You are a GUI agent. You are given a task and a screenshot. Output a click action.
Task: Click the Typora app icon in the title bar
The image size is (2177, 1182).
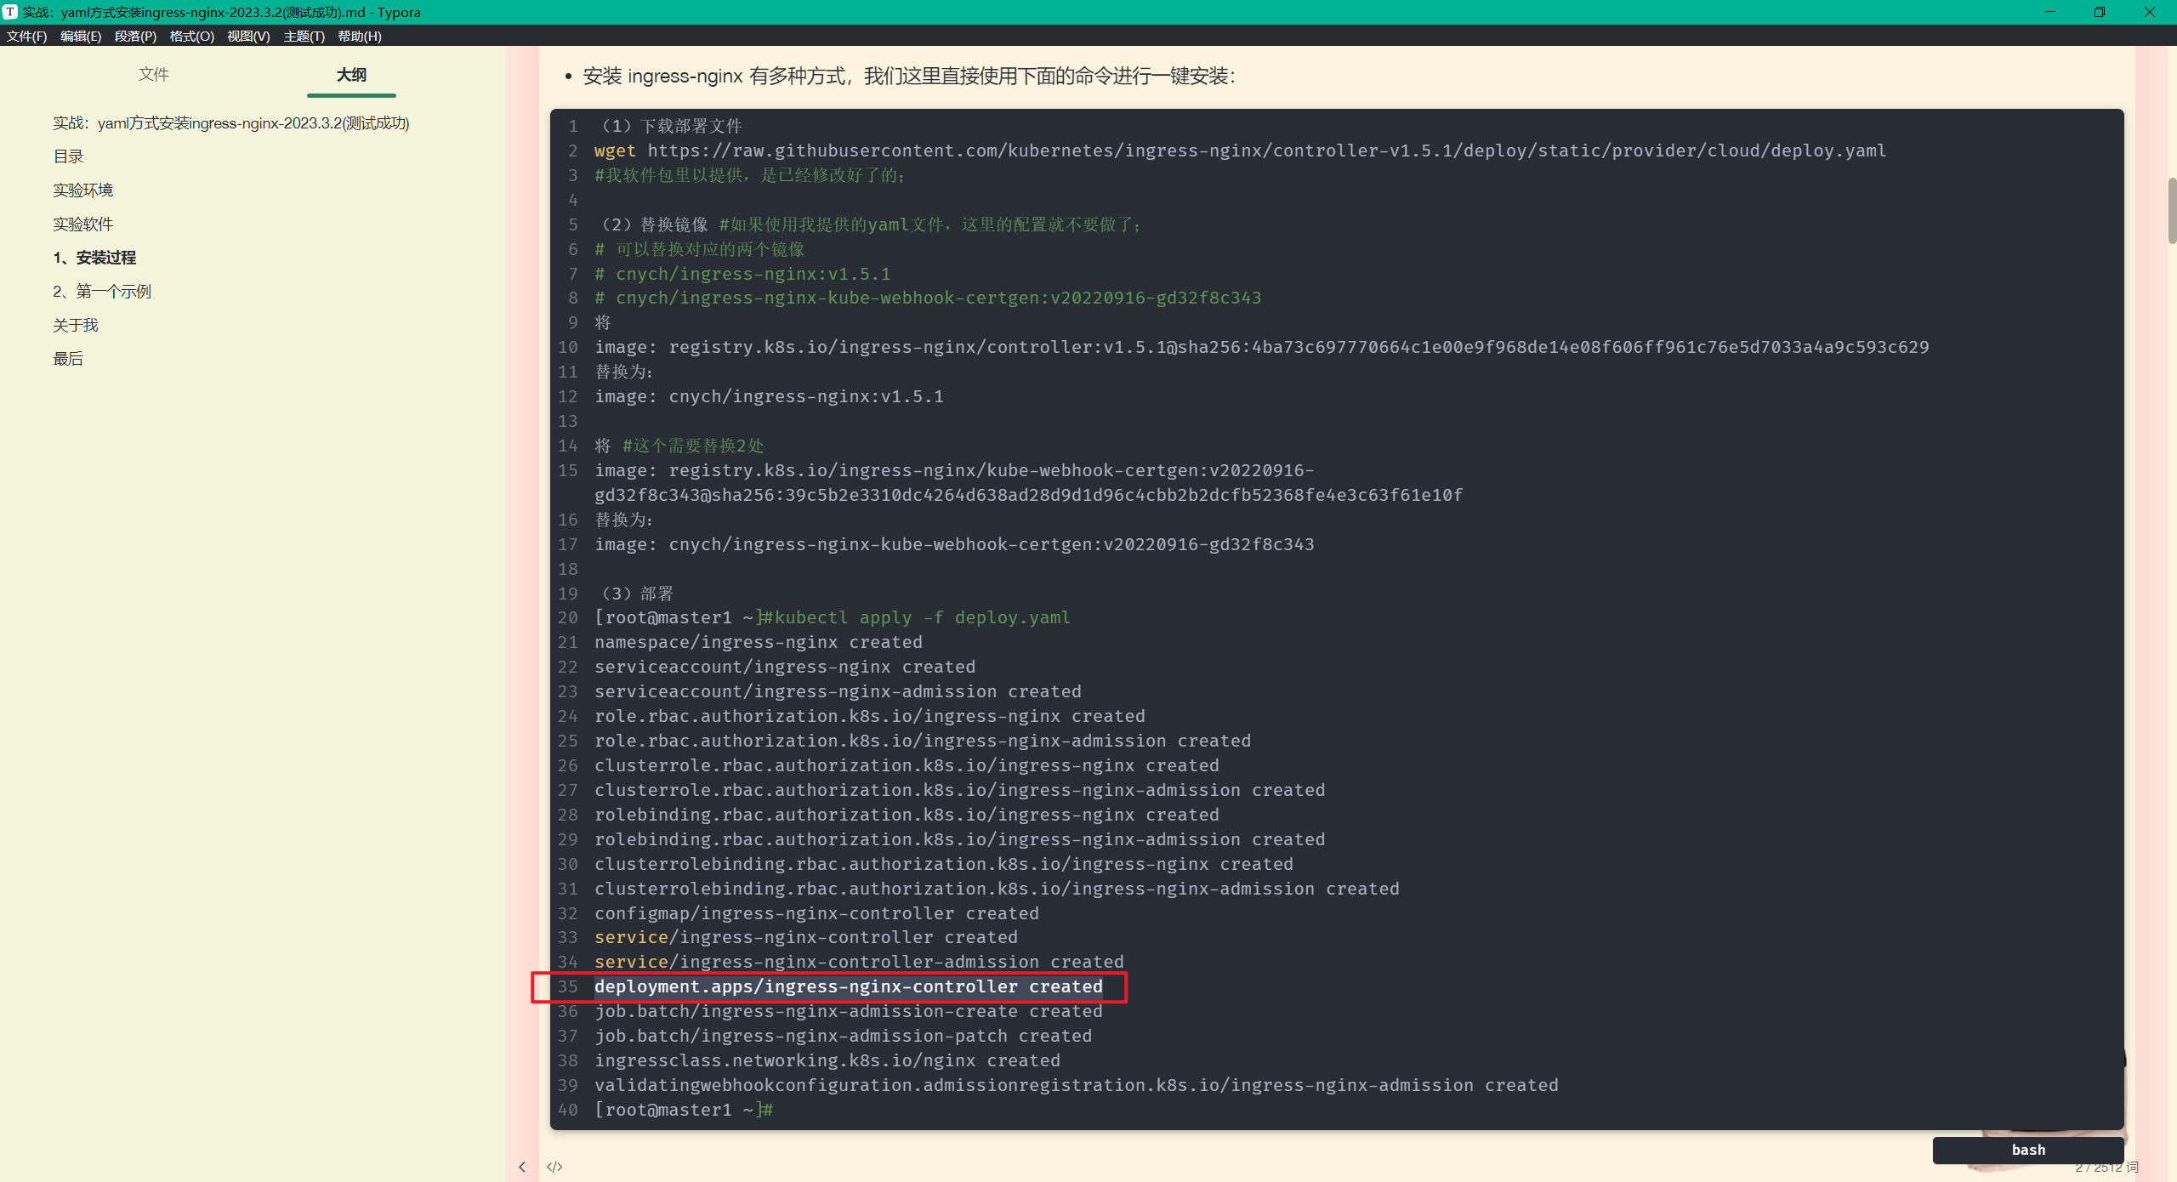click(10, 12)
